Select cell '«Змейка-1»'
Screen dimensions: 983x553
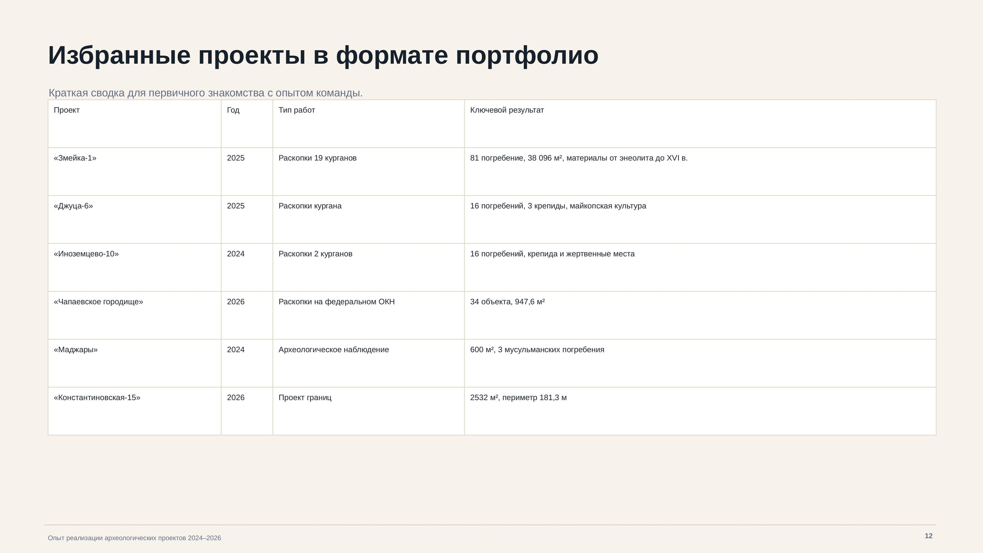(75, 158)
